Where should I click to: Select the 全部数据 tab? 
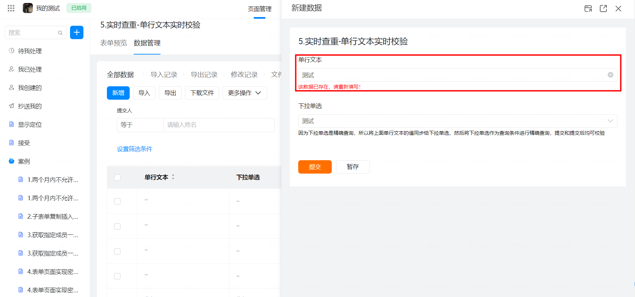pyautogui.click(x=120, y=75)
